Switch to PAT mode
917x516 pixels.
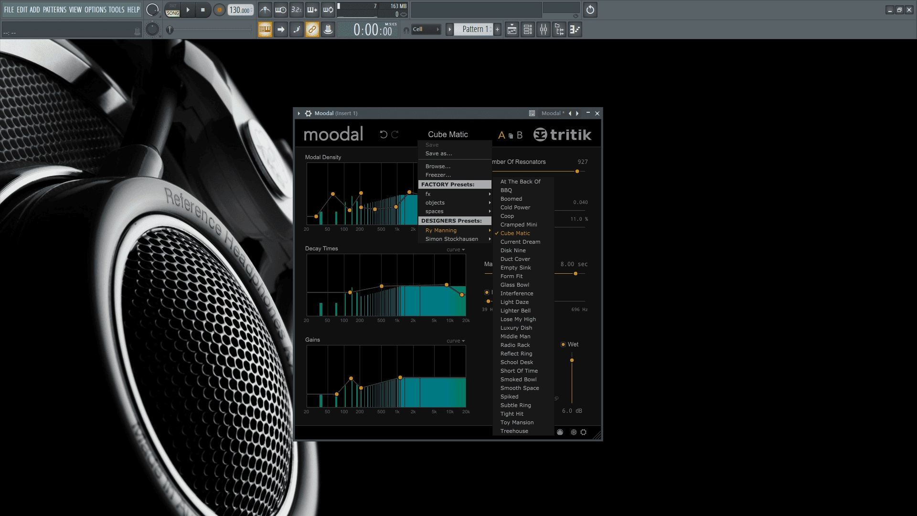[x=173, y=6]
